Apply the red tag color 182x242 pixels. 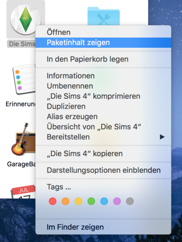52,201
